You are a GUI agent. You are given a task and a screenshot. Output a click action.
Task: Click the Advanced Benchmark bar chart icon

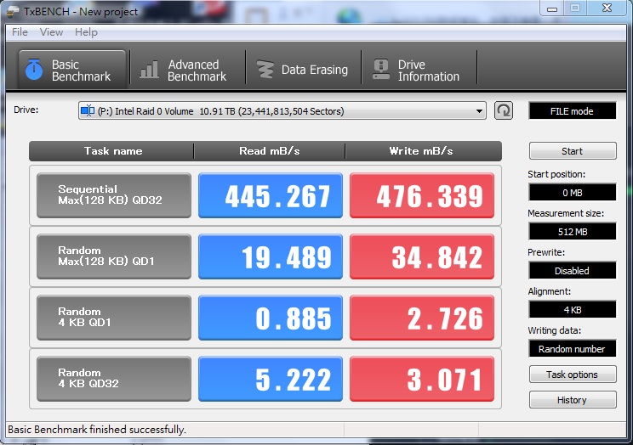click(149, 70)
